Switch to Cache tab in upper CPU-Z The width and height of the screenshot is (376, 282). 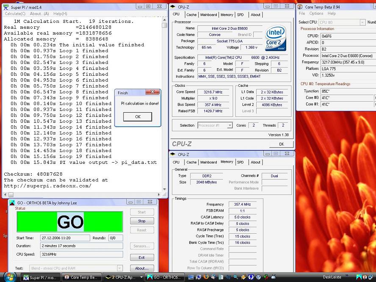[191, 15]
